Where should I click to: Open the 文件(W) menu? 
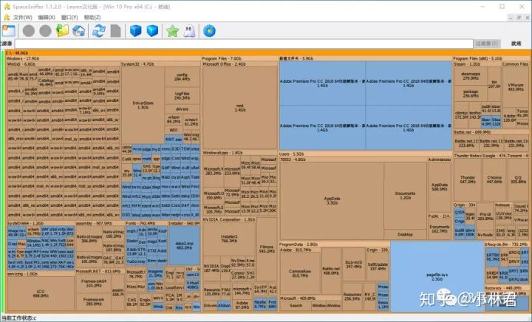[22, 16]
